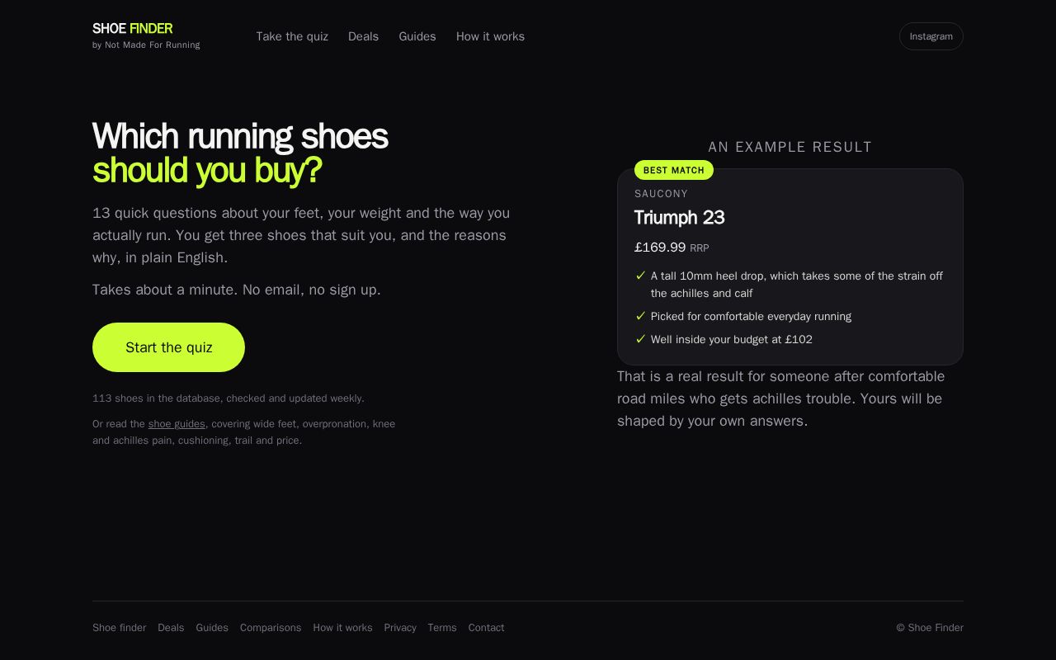Viewport: 1056px width, 660px height.
Task: Click the 'should you buy?' green headline
Action: coord(207,170)
